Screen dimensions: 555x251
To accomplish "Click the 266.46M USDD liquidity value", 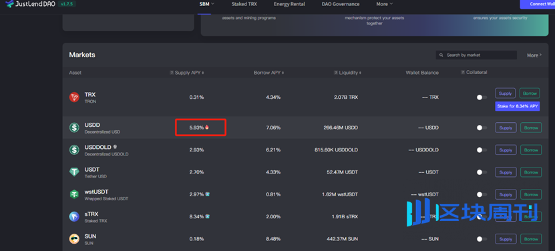I will 341,128.
